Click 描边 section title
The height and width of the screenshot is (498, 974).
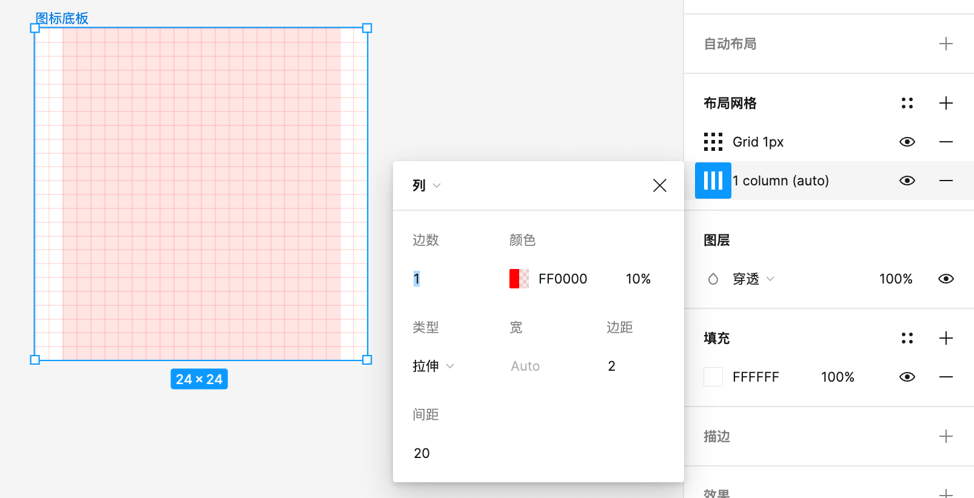717,436
